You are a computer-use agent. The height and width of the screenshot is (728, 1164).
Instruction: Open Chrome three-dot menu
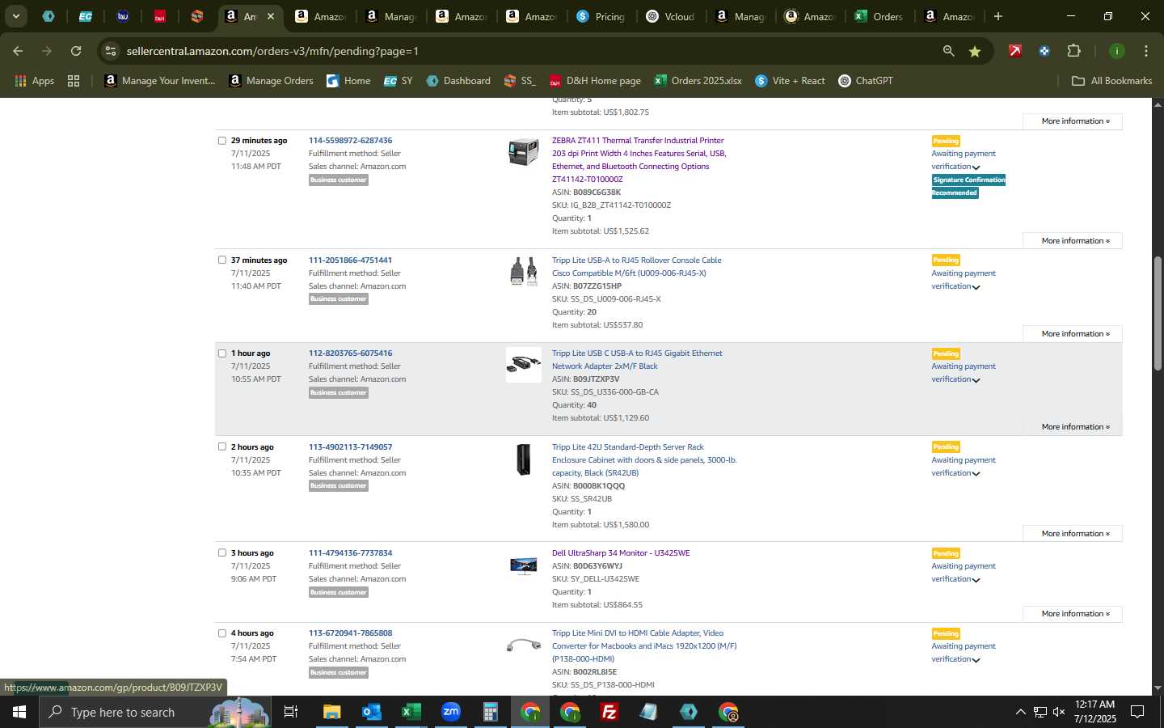tap(1145, 51)
